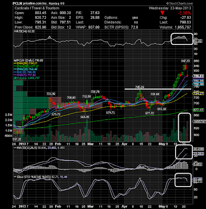Select the header Last value 798.03
The image size is (206, 209).
[x=186, y=22]
